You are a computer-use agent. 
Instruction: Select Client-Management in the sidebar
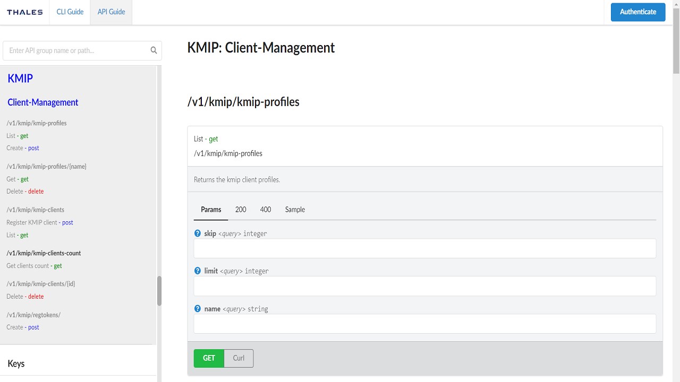(43, 102)
